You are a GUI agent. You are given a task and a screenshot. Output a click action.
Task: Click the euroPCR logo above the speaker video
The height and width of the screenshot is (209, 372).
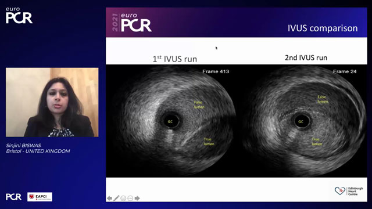pos(19,16)
